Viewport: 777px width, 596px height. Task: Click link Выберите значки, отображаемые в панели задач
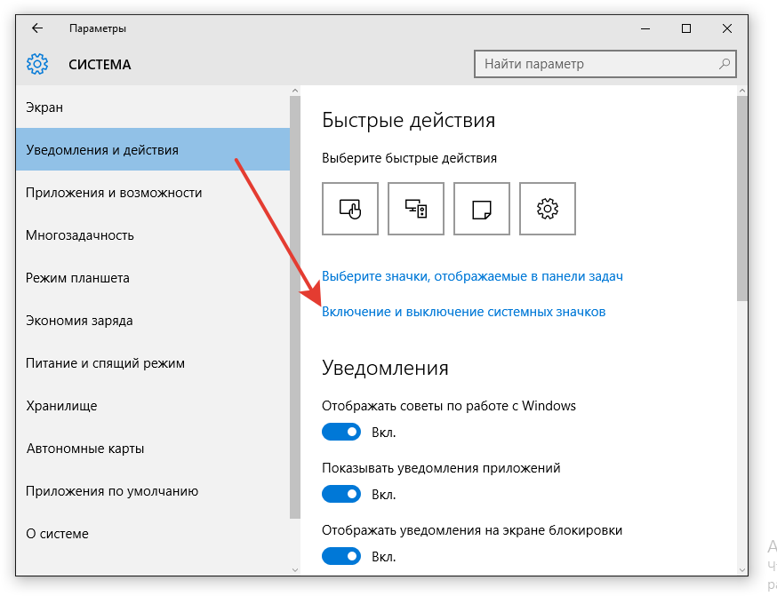(x=472, y=276)
